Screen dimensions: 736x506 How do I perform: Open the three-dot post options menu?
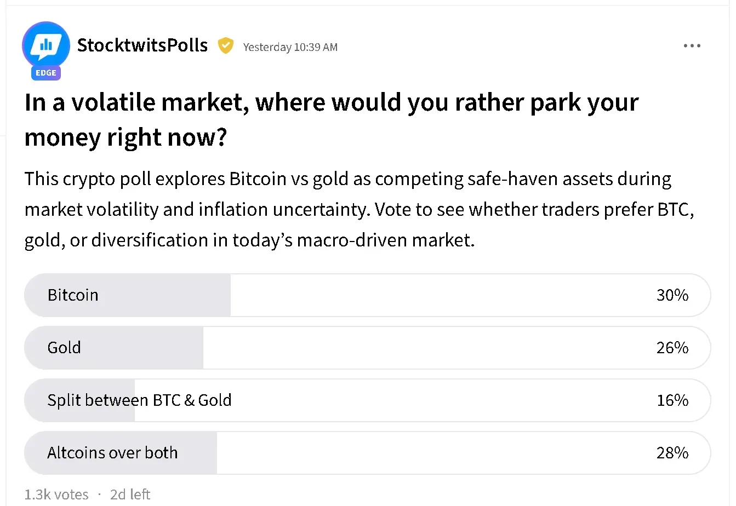point(692,46)
